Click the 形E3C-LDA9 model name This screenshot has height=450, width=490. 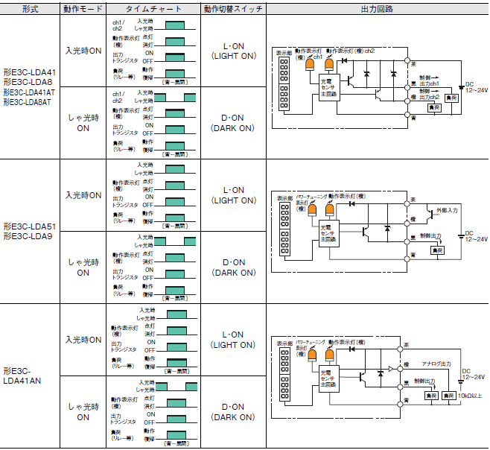click(28, 236)
